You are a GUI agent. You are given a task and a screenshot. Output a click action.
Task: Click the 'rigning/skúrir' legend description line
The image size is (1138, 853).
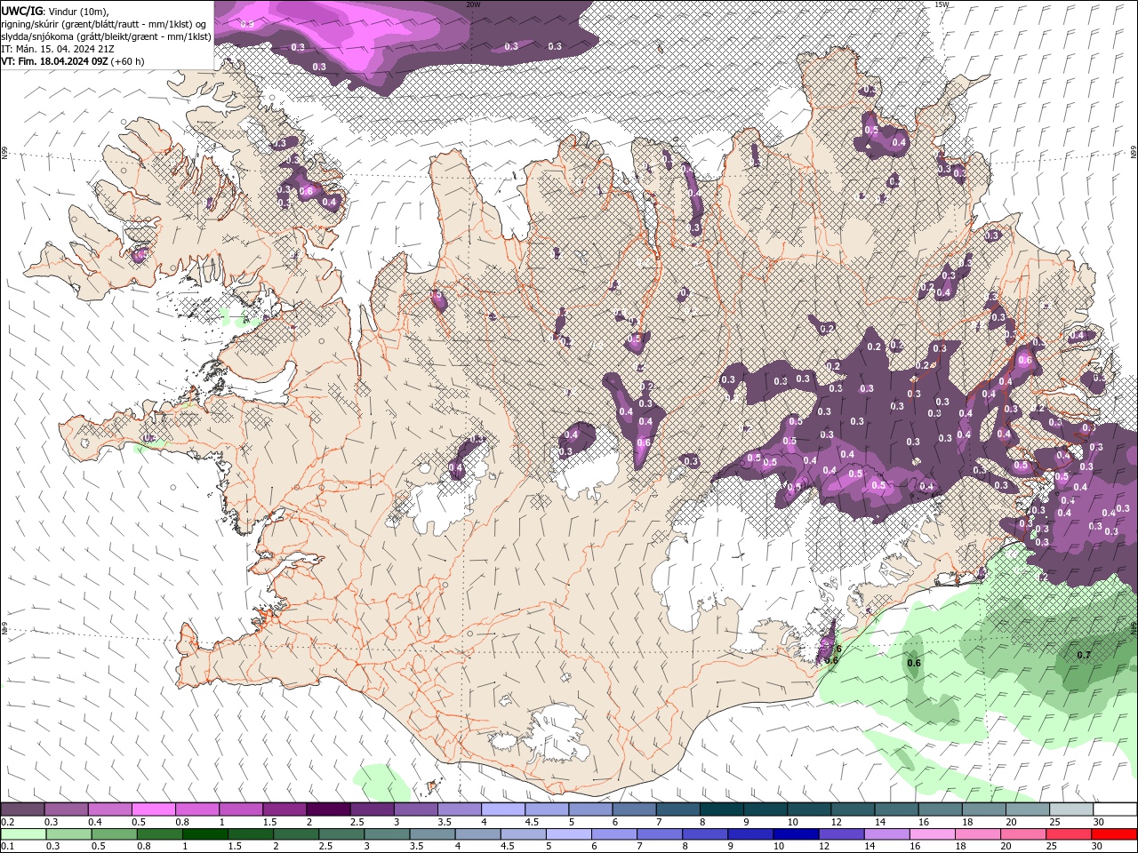(105, 24)
